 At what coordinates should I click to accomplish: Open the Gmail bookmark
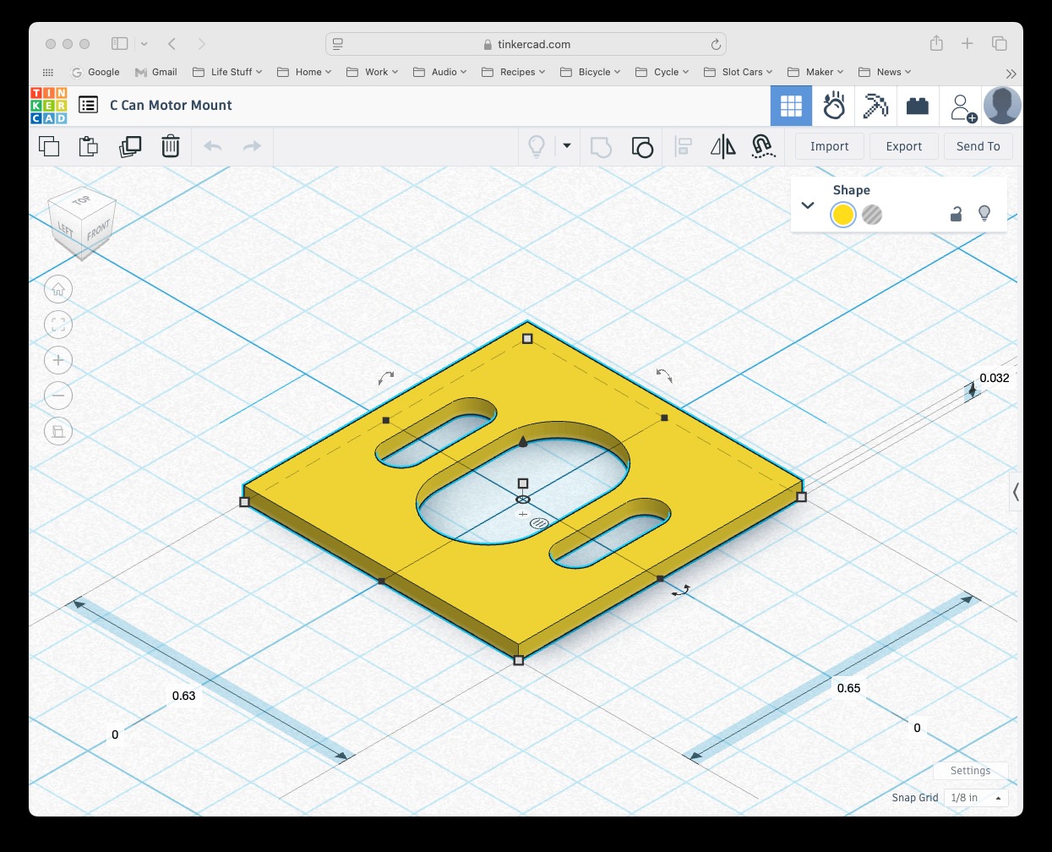click(156, 72)
